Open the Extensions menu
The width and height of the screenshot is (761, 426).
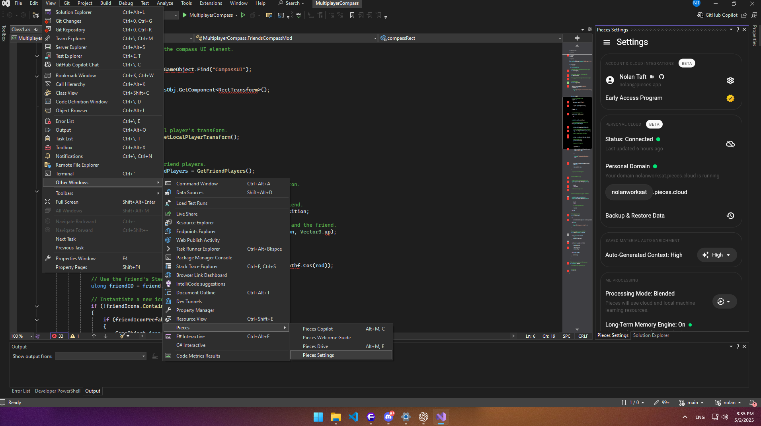[x=211, y=3]
